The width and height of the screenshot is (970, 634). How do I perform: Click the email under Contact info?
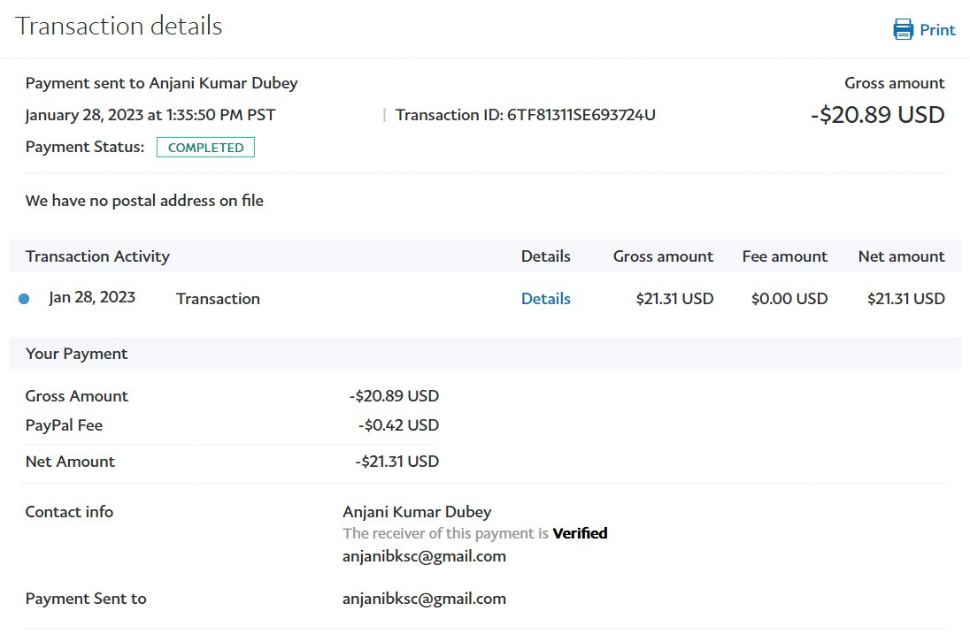coord(424,556)
